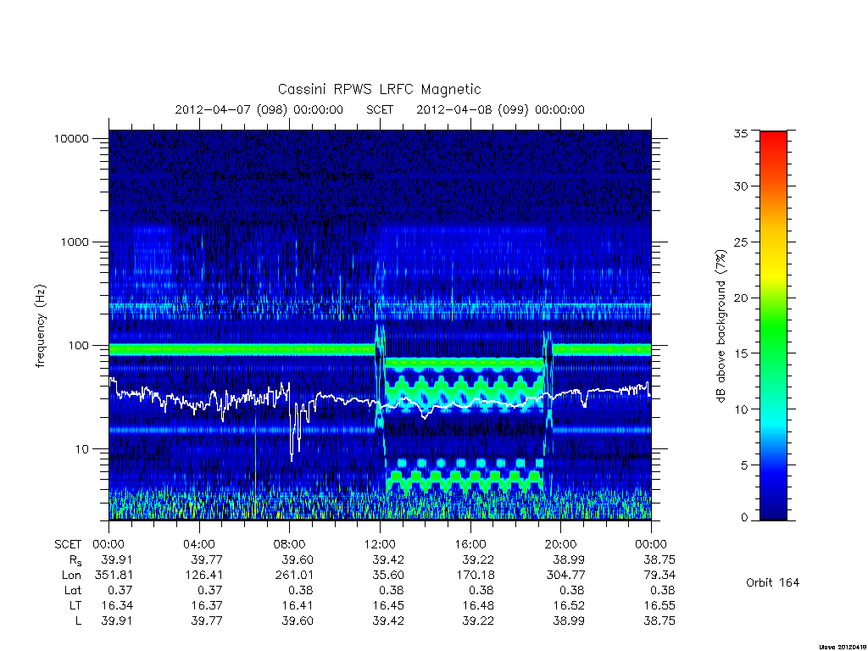Click the 'Rs' row label

tap(75, 560)
